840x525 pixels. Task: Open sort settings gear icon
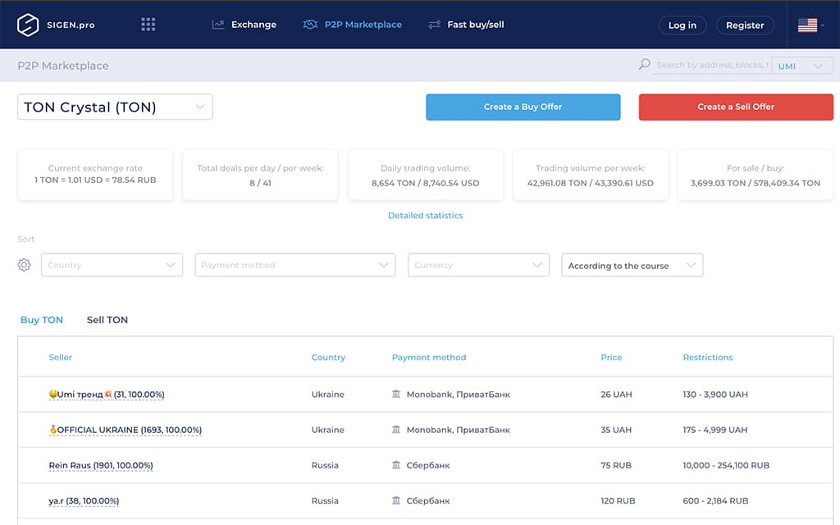pos(24,265)
